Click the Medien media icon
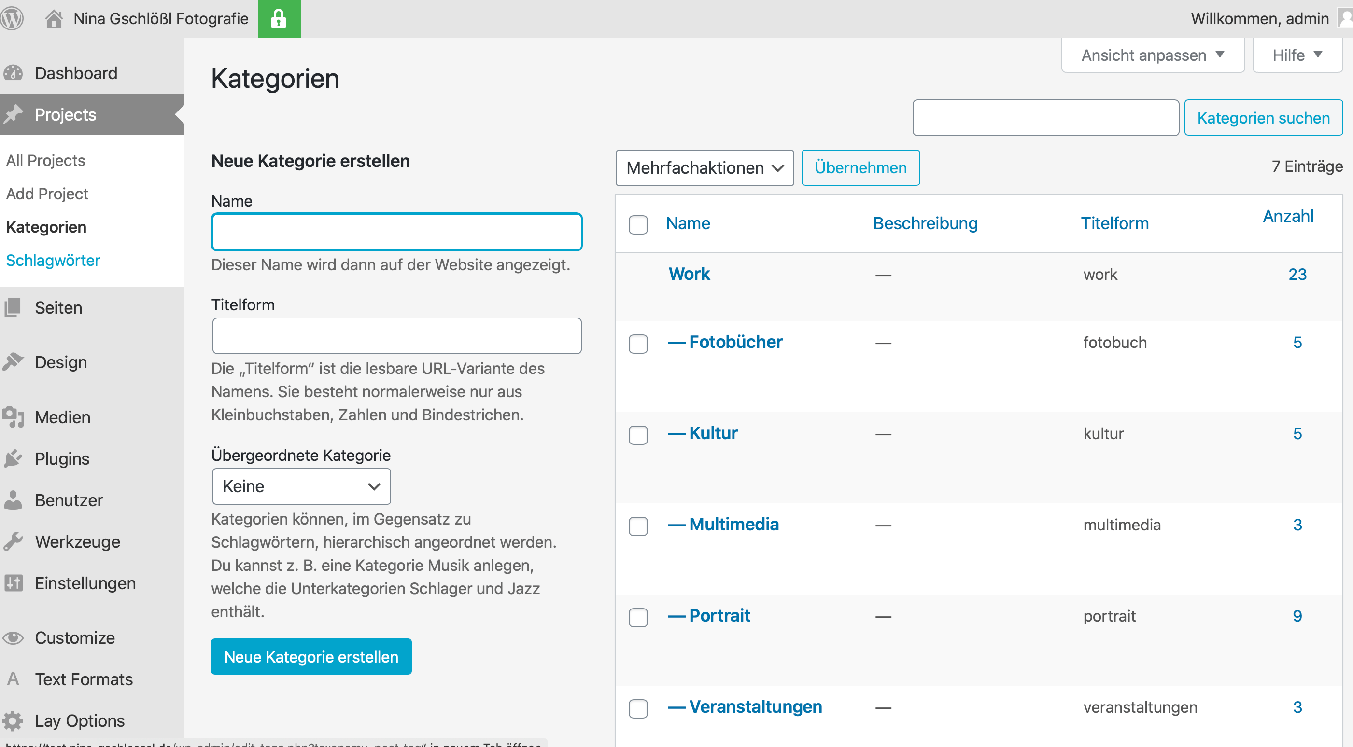Viewport: 1353px width, 747px height. coord(13,417)
